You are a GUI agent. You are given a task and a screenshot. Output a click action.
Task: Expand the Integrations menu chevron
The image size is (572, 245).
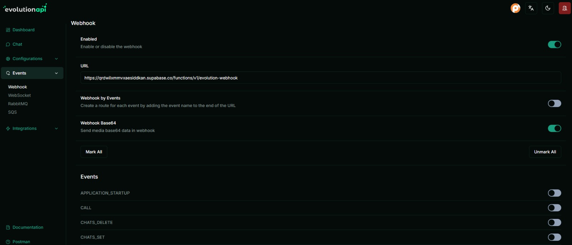(56, 129)
